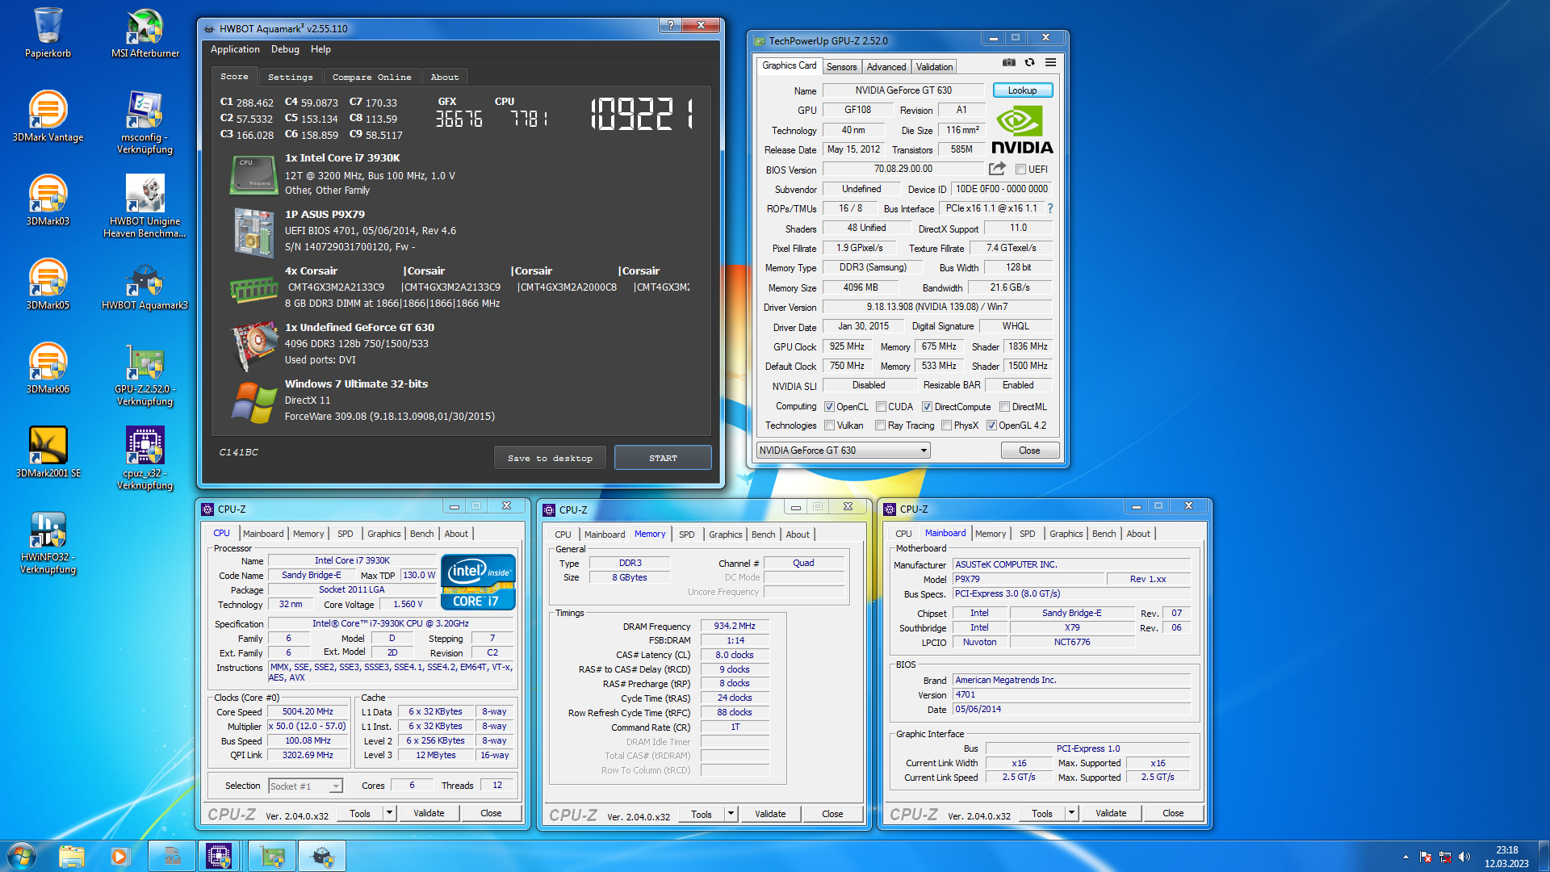
Task: Toggle OpenCL checkbox in GPU-Z
Action: pyautogui.click(x=829, y=407)
